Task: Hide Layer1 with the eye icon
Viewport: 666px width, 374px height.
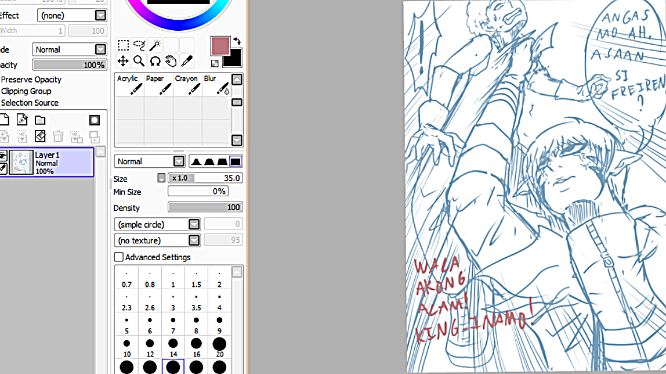Action: (x=2, y=156)
